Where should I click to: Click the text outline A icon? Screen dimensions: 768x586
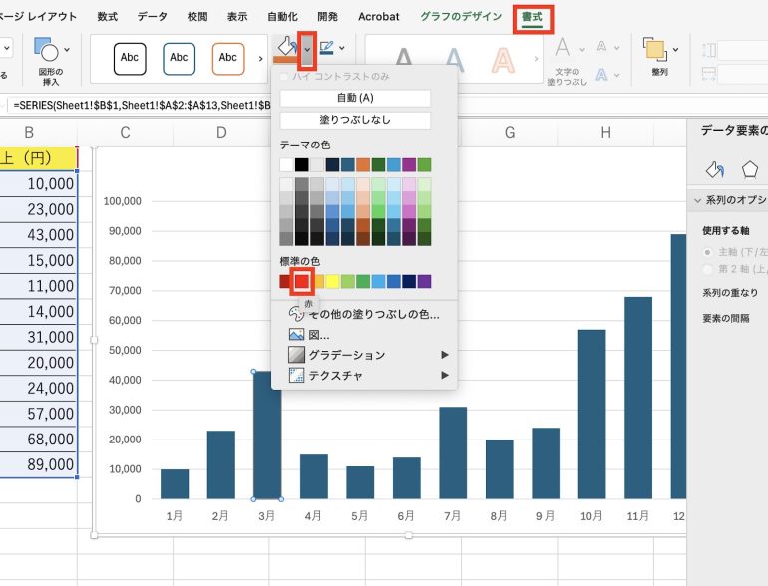tap(602, 47)
